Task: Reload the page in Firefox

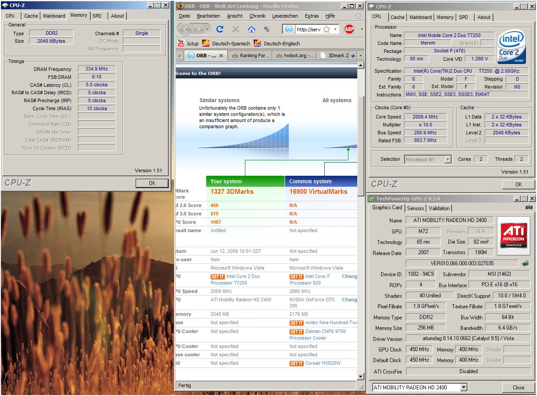Action: [220, 29]
